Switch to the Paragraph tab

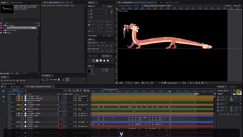pos(233,87)
